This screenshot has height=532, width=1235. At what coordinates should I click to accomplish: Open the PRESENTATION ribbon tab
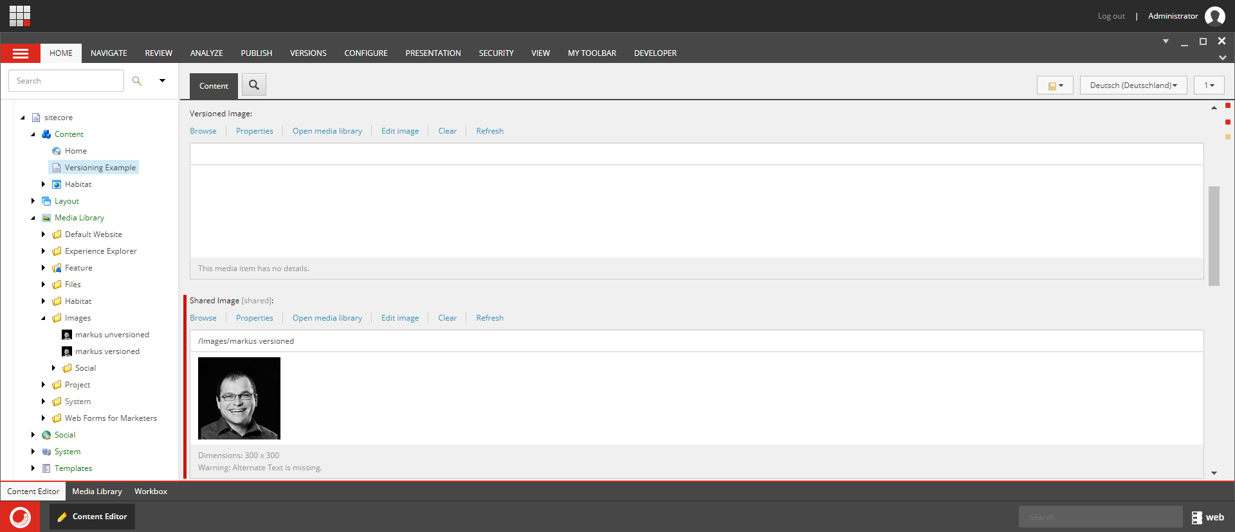click(x=433, y=53)
